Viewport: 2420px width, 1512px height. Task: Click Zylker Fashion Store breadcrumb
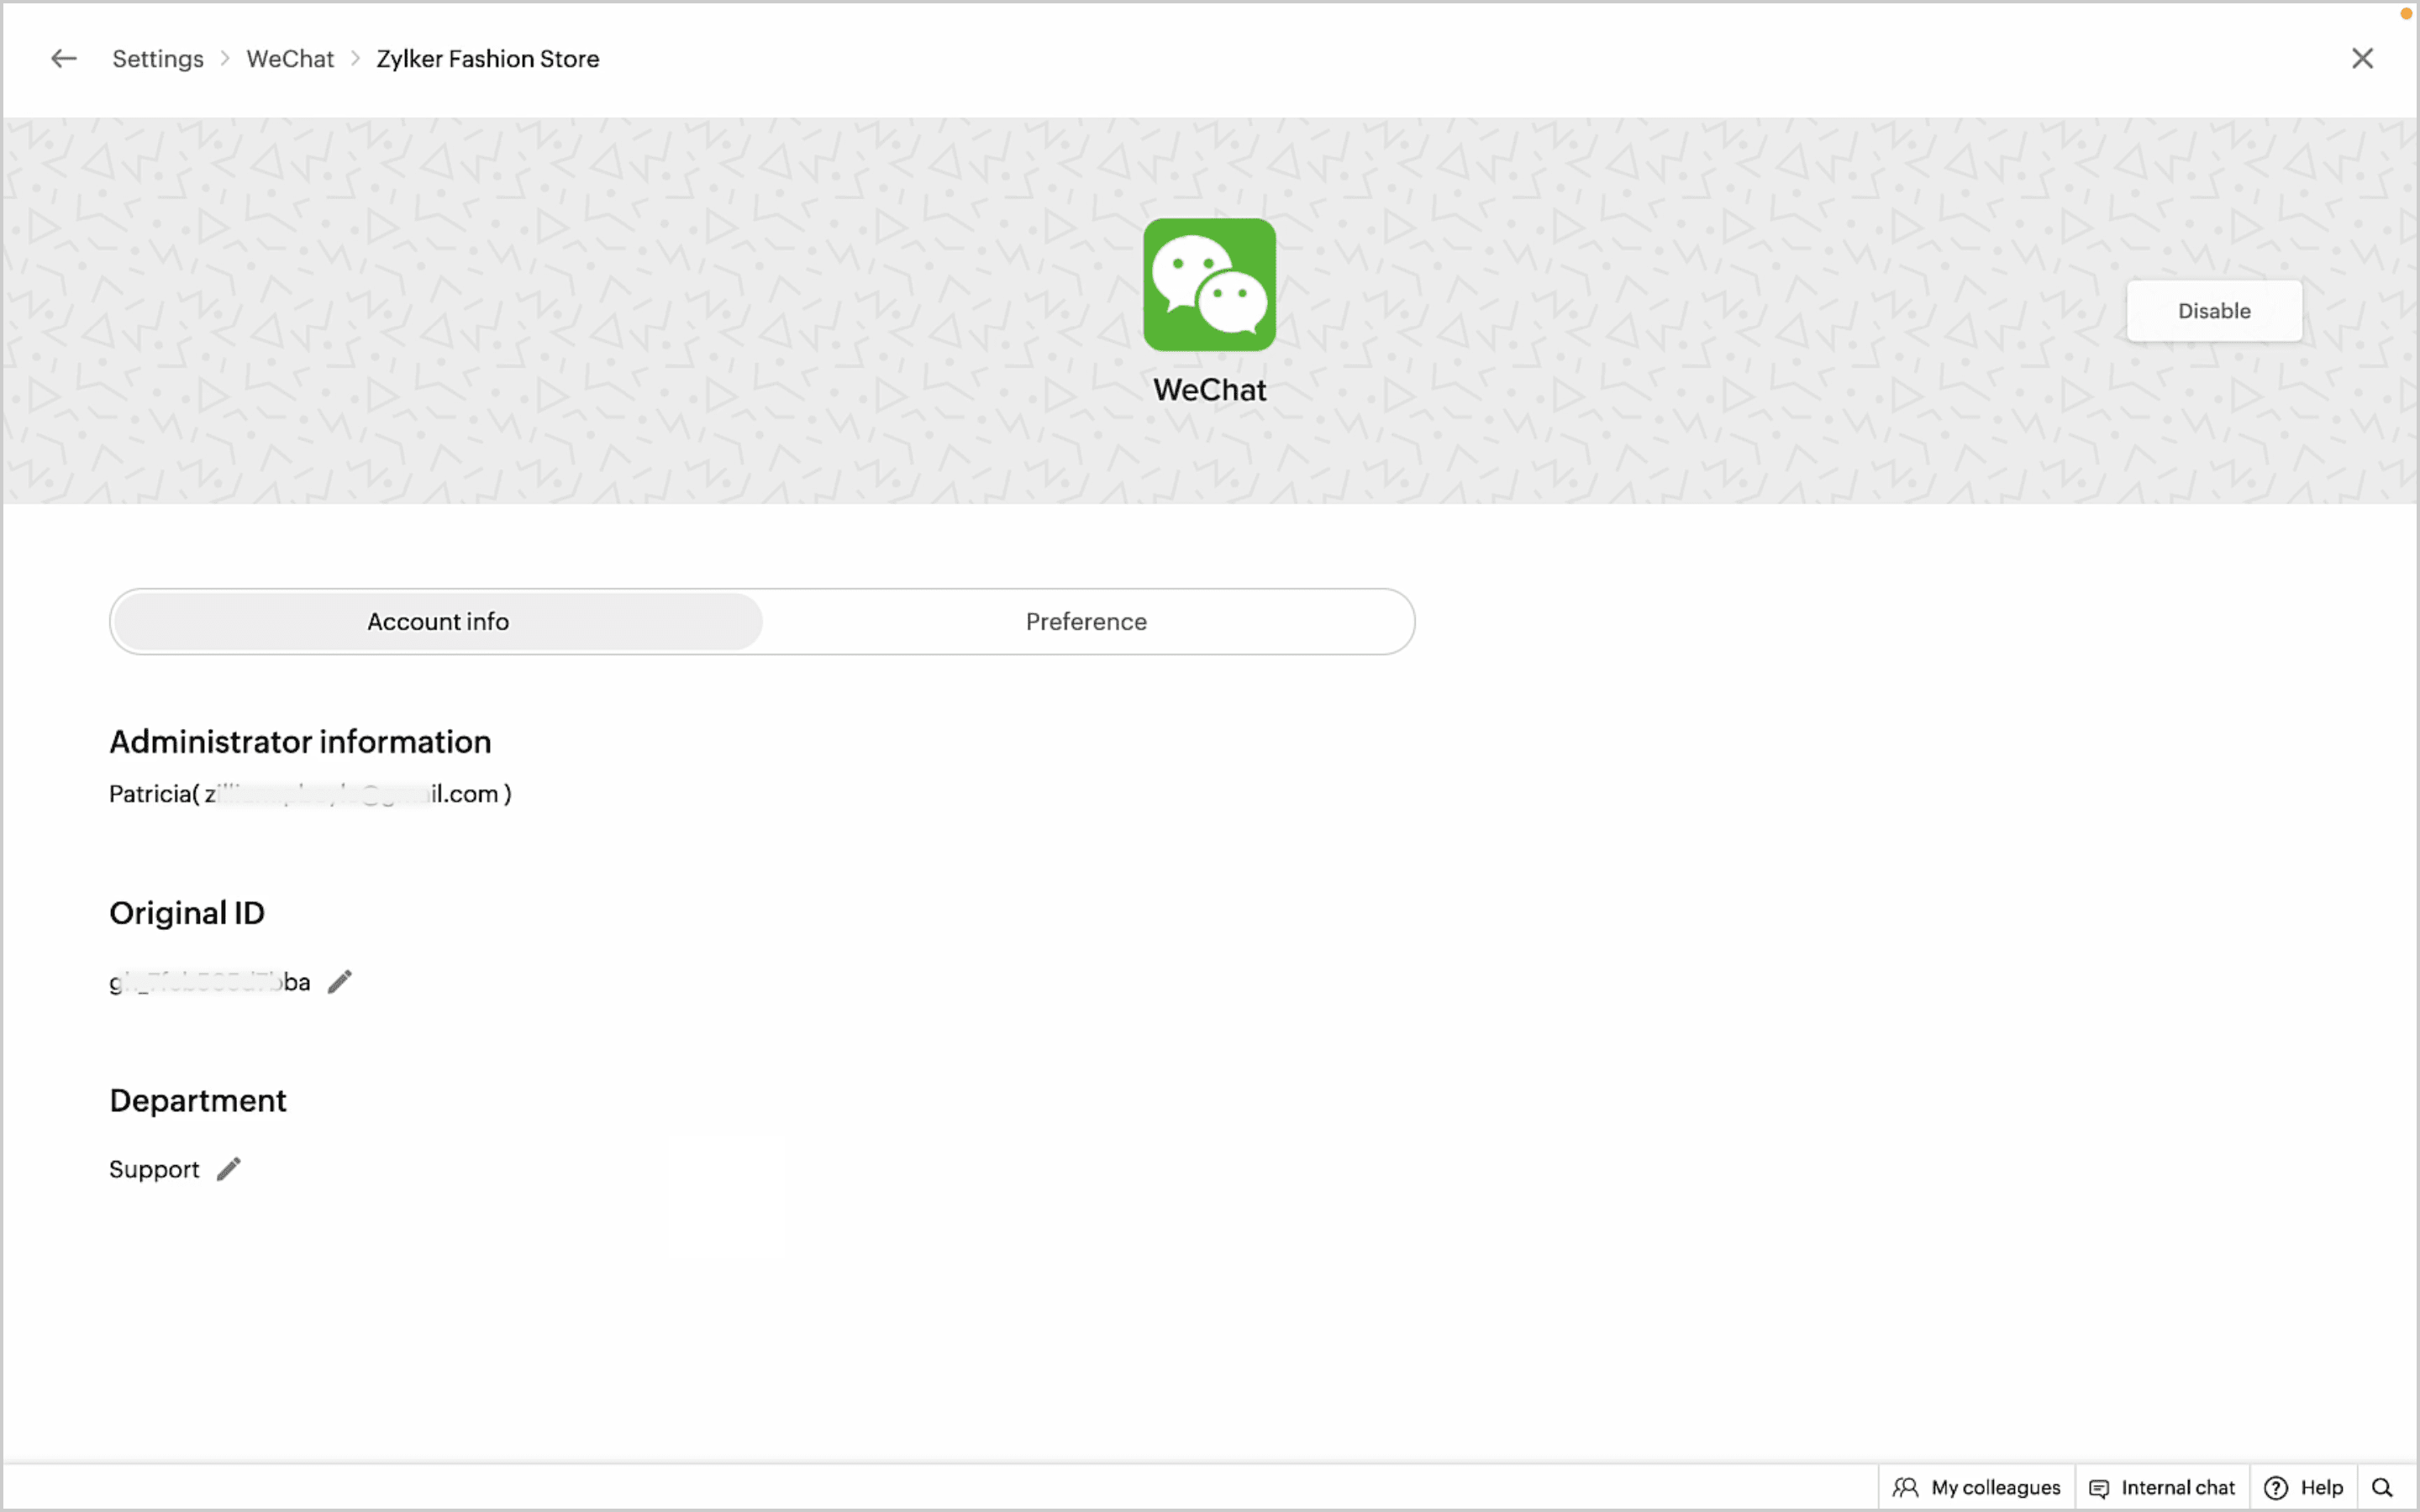(x=488, y=59)
